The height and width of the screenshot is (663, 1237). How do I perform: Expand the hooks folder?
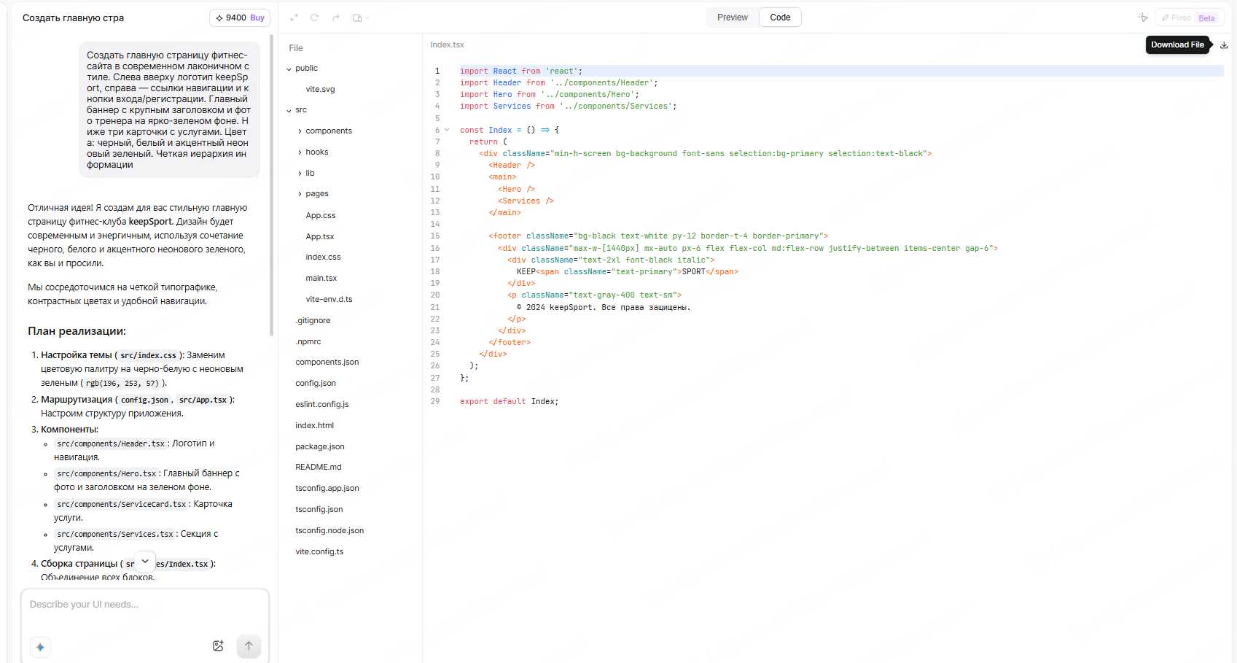(x=300, y=152)
